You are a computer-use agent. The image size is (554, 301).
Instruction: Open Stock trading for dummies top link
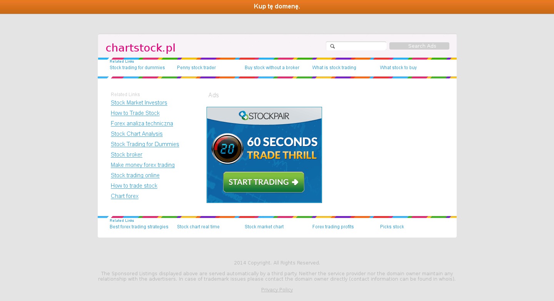click(x=137, y=68)
